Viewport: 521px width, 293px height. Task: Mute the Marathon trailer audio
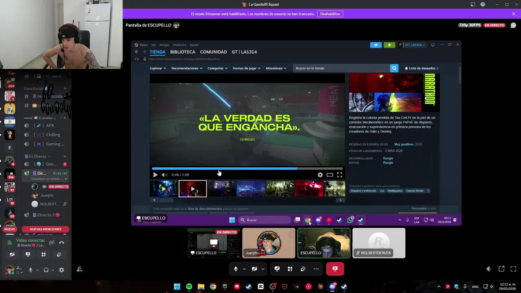click(164, 175)
